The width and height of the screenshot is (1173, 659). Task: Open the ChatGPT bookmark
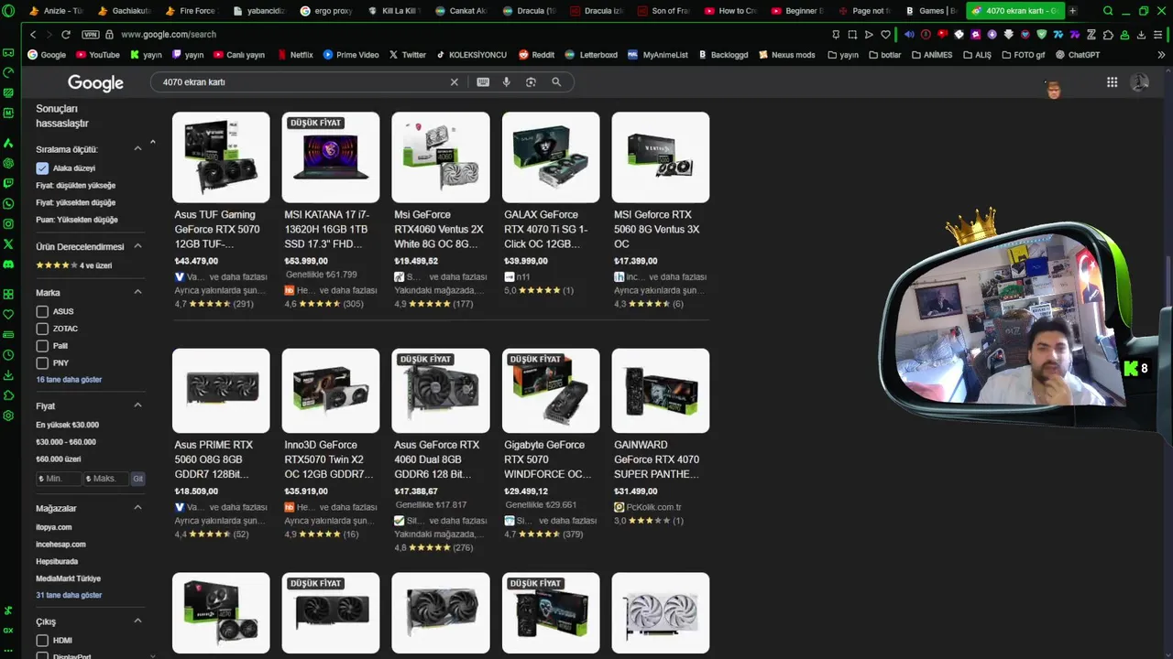pos(1078,55)
